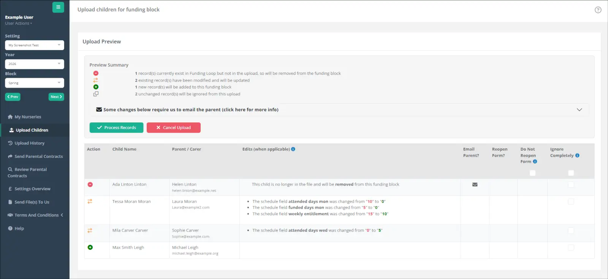Click helen.linton@example.net email text
This screenshot has width=608, height=279.
tap(194, 191)
